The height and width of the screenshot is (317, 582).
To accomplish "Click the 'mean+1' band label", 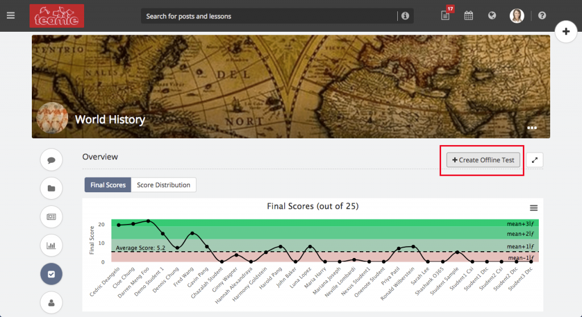I will click(521, 246).
